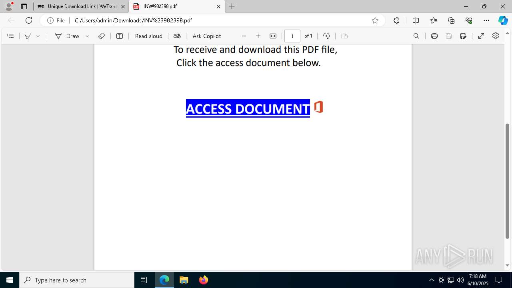Click the Save icon in PDF toolbar
The height and width of the screenshot is (288, 512).
(449, 36)
